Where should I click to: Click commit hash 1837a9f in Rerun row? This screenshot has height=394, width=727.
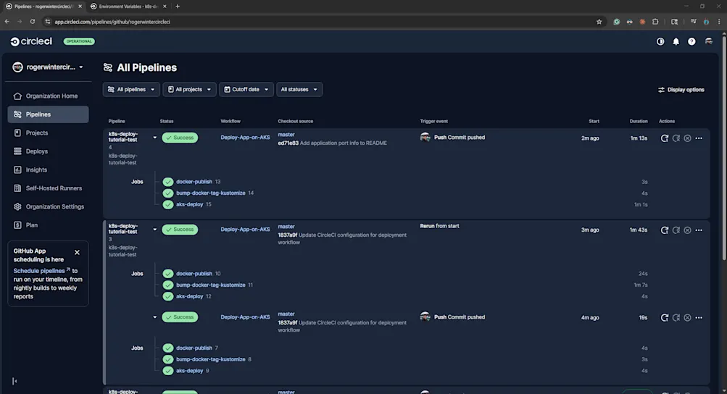[288, 235]
